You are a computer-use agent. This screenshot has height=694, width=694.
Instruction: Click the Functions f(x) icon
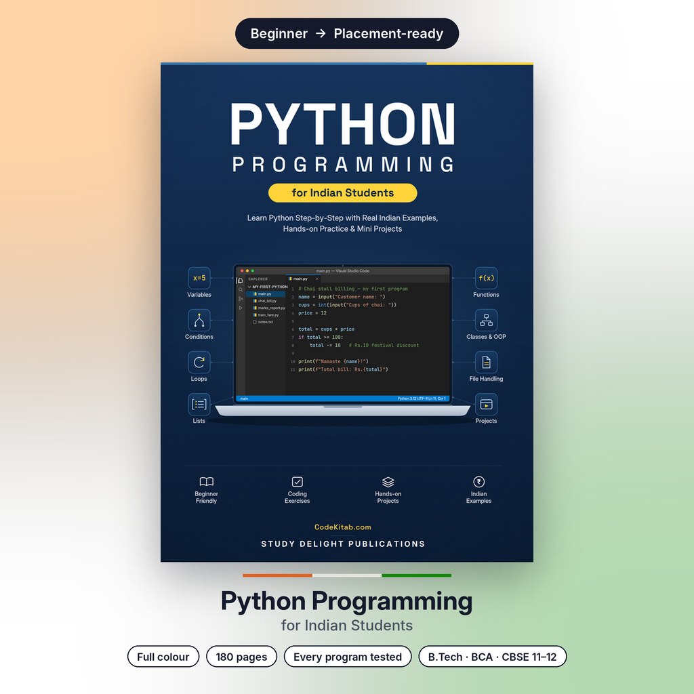coord(486,278)
